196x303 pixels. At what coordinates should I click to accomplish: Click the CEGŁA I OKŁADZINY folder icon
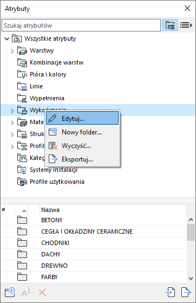[x=22, y=231]
